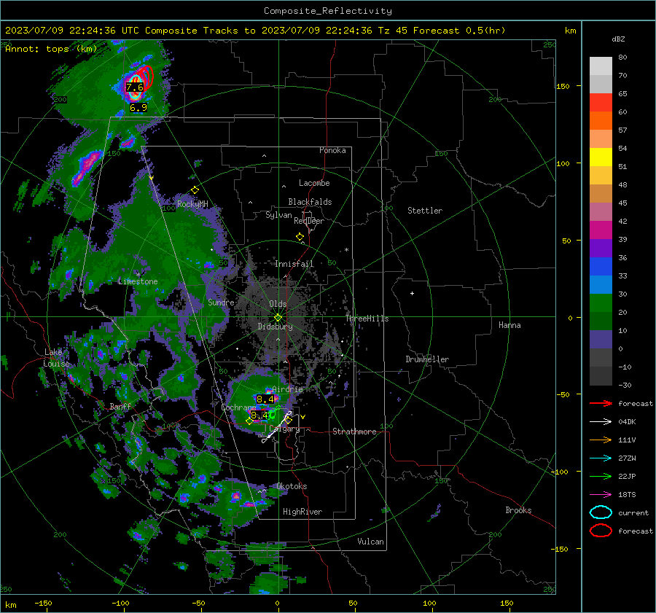Screen dimensions: 656x613
Task: Click the Lacombe city label
Action: pos(314,183)
